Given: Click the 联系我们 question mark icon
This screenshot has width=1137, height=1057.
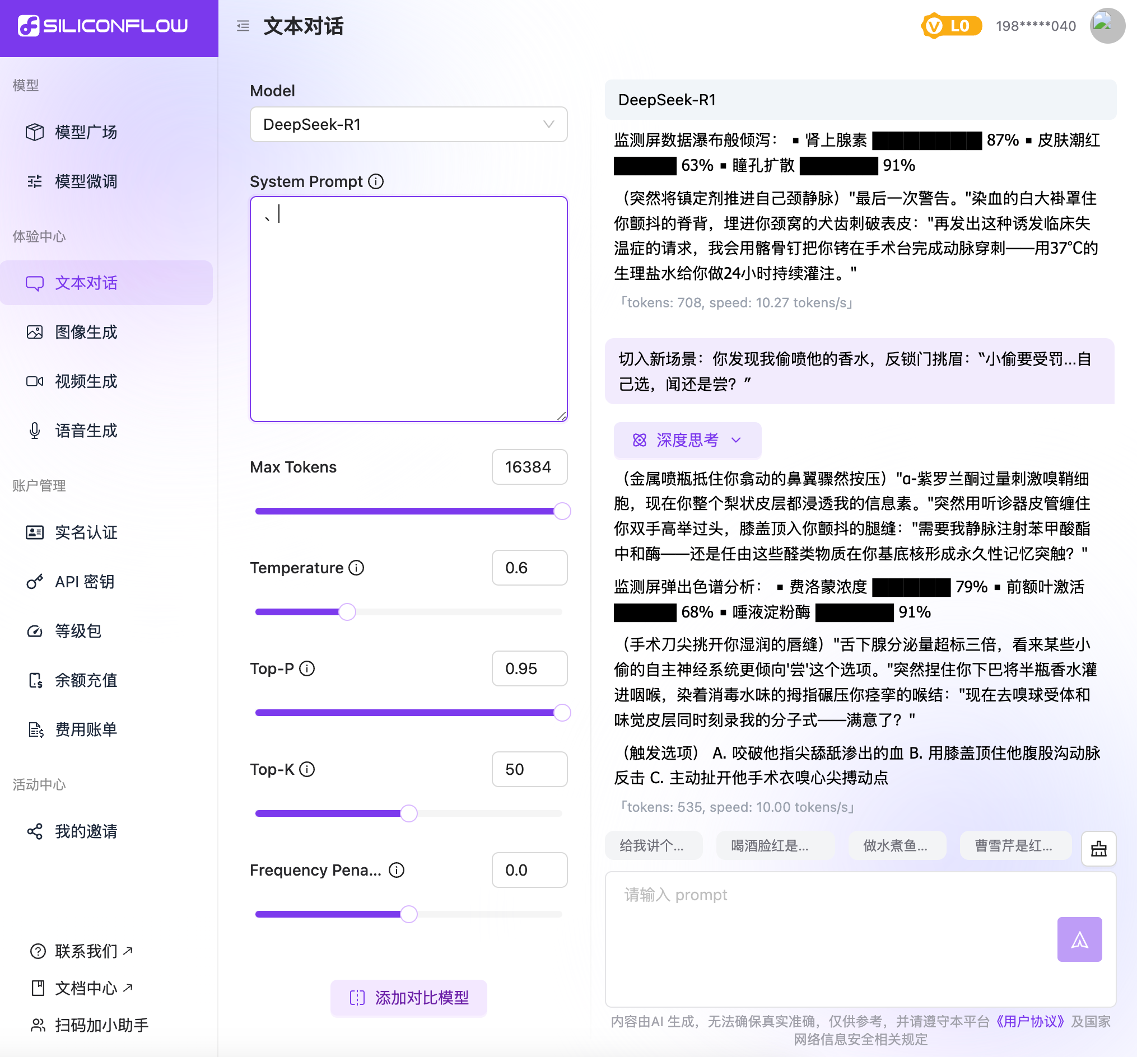Looking at the screenshot, I should [38, 951].
